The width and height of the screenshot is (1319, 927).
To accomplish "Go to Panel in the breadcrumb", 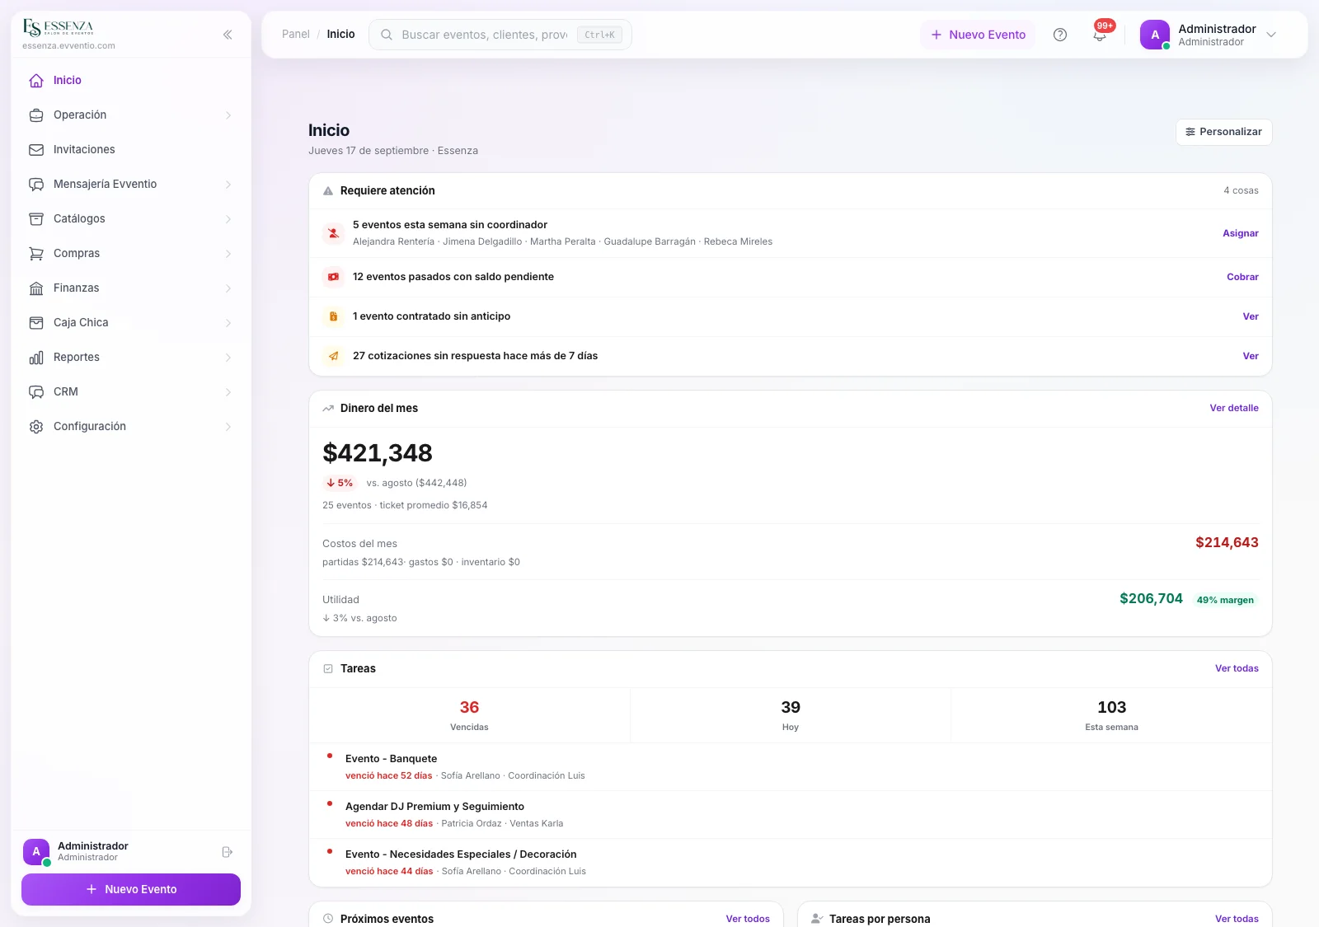I will pos(296,34).
